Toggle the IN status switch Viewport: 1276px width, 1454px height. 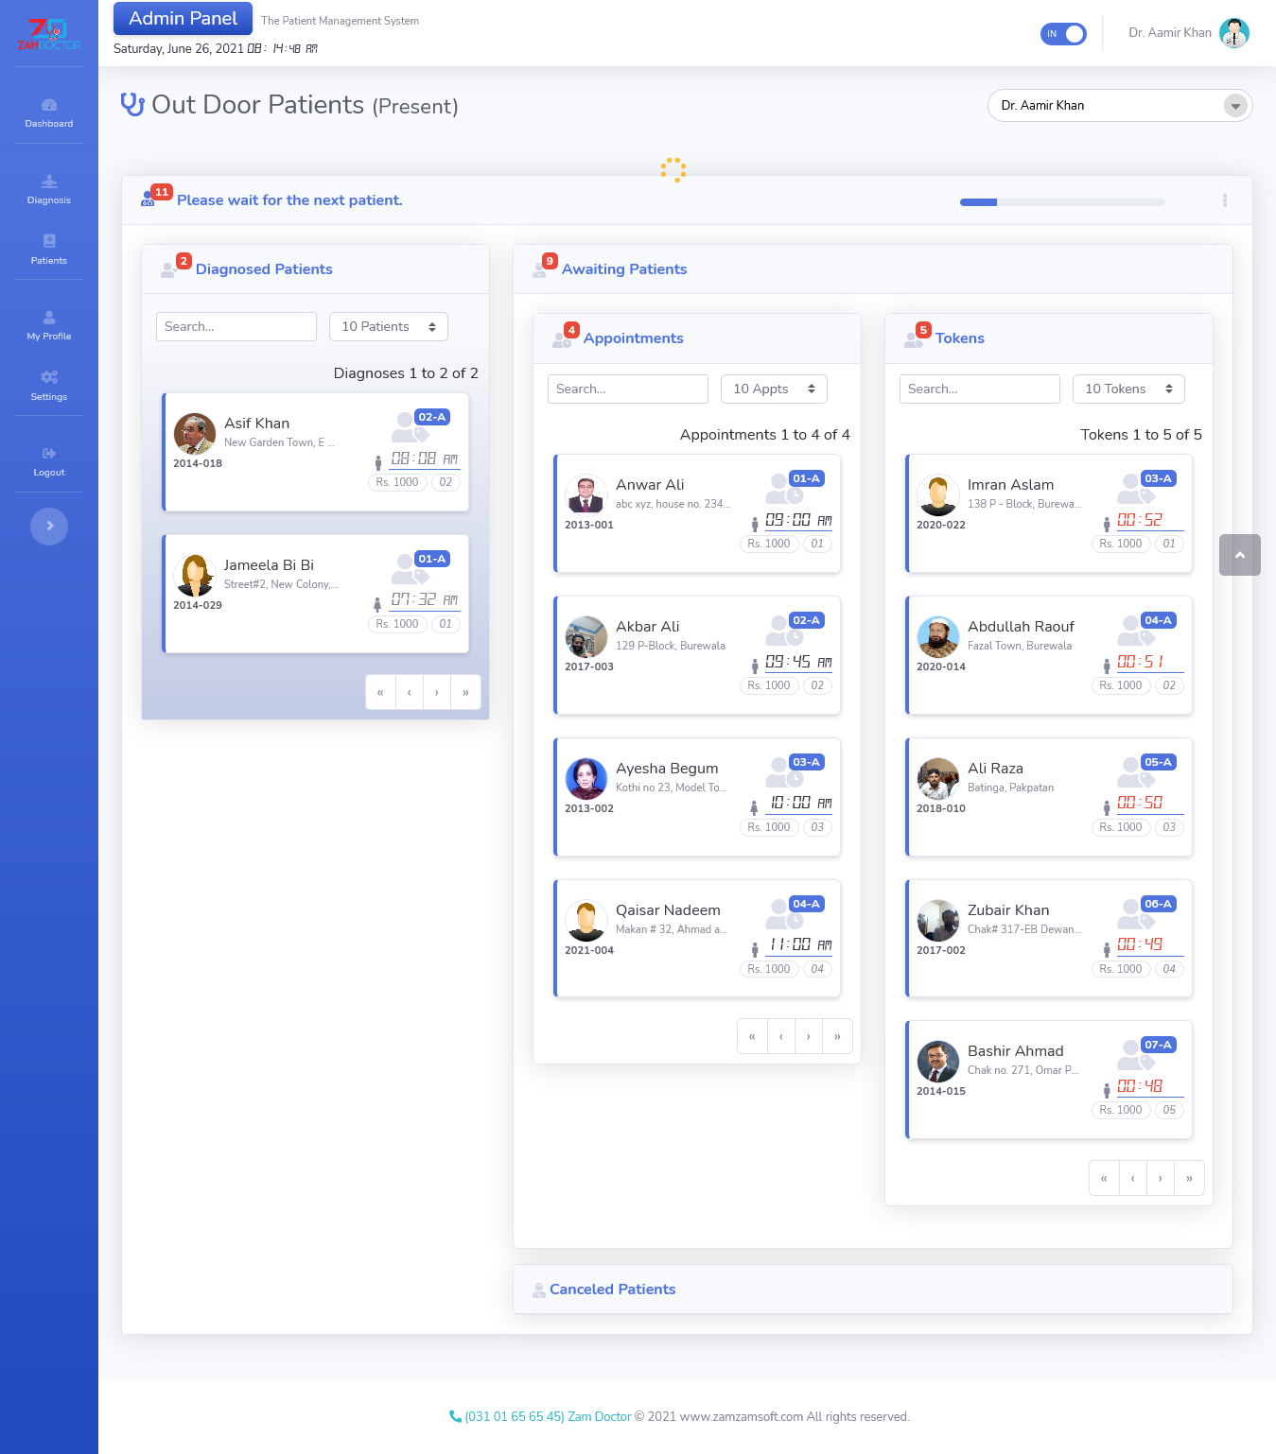pyautogui.click(x=1063, y=34)
